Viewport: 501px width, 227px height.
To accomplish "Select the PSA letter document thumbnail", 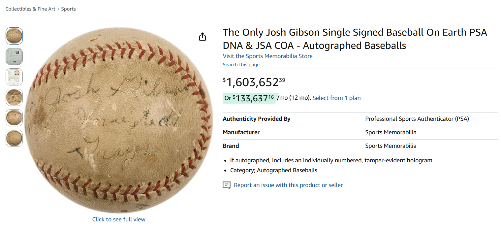I will coord(14,77).
